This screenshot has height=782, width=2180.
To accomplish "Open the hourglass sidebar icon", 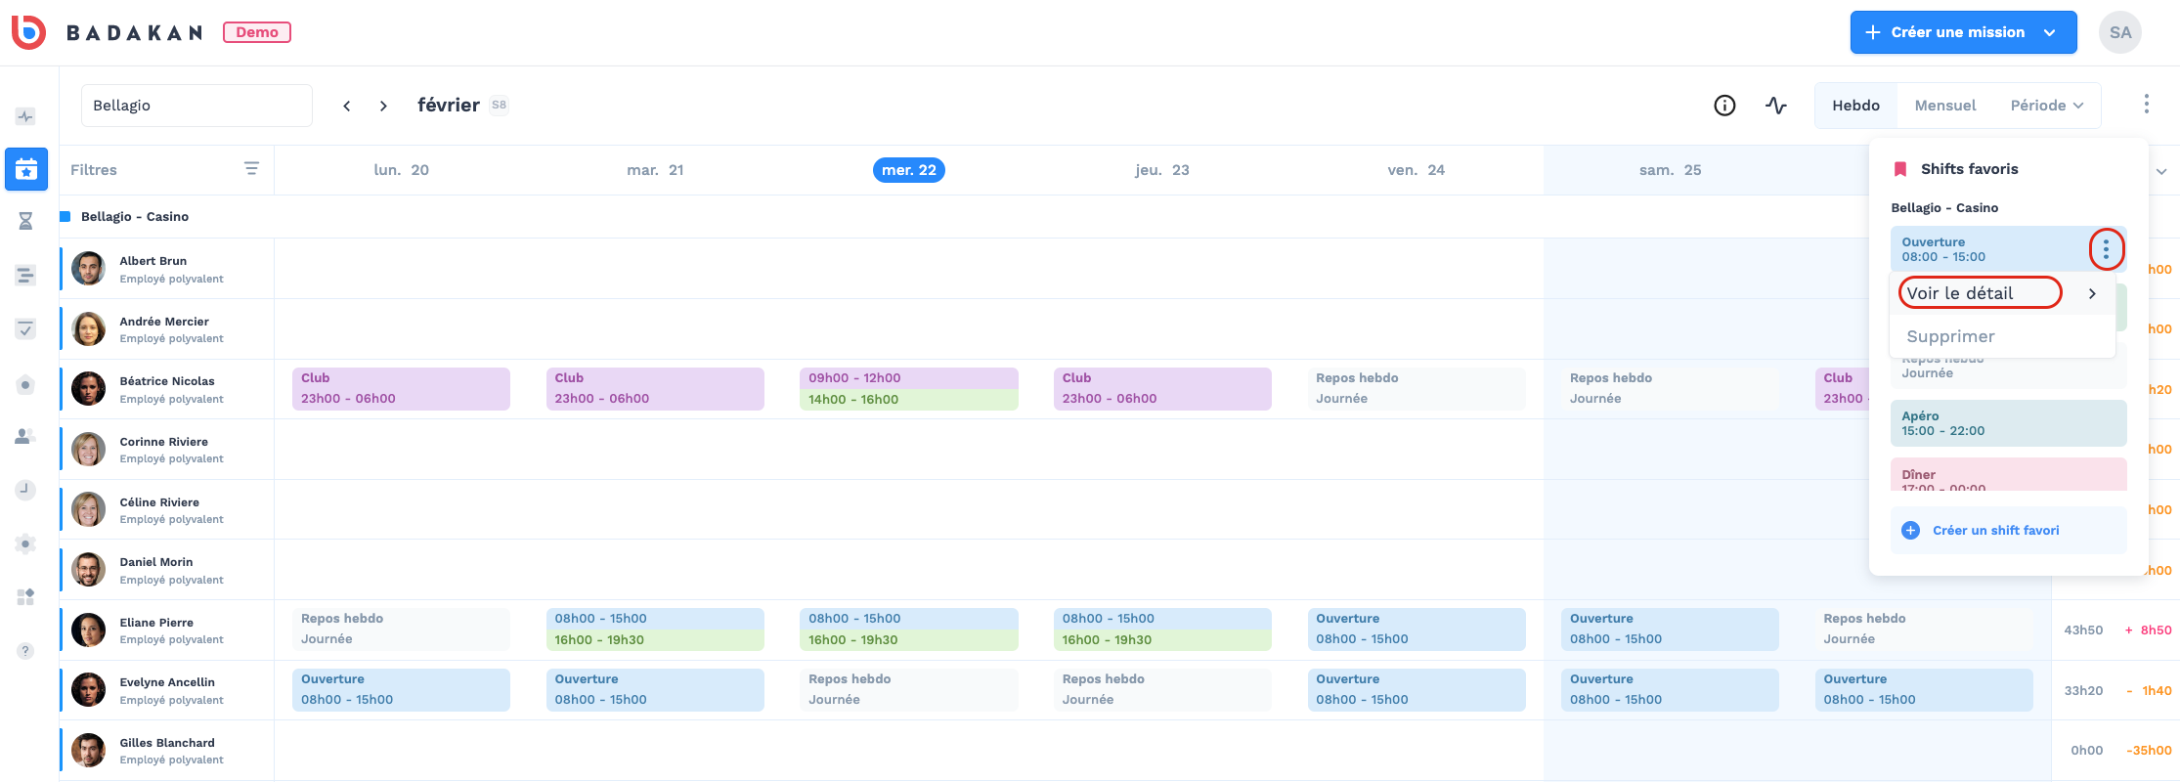I will (x=26, y=222).
